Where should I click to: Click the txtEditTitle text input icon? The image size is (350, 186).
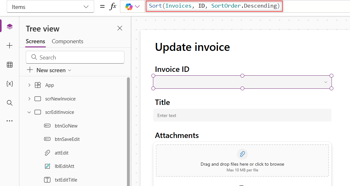pyautogui.click(x=47, y=180)
